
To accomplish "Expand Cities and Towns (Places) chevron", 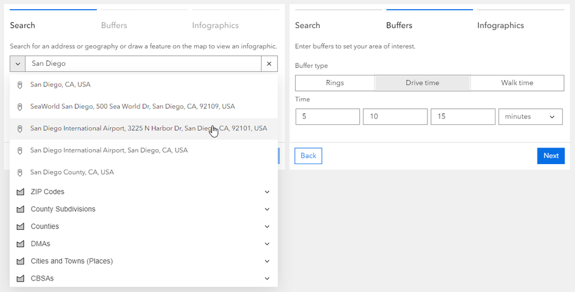I will click(x=267, y=261).
